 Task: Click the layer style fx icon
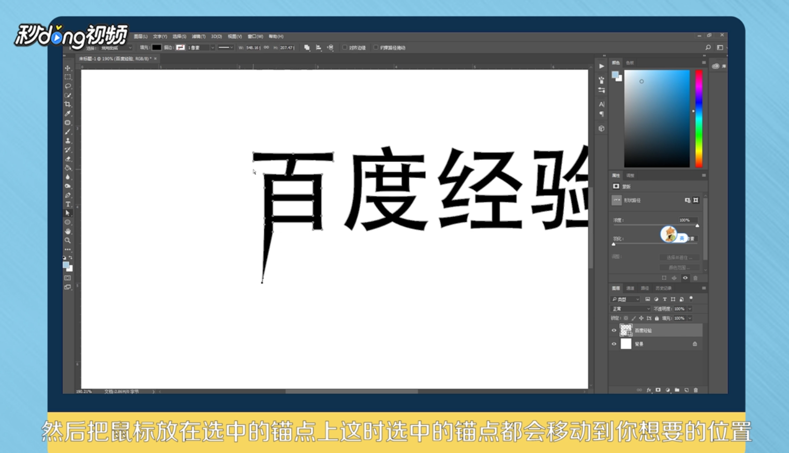click(649, 390)
